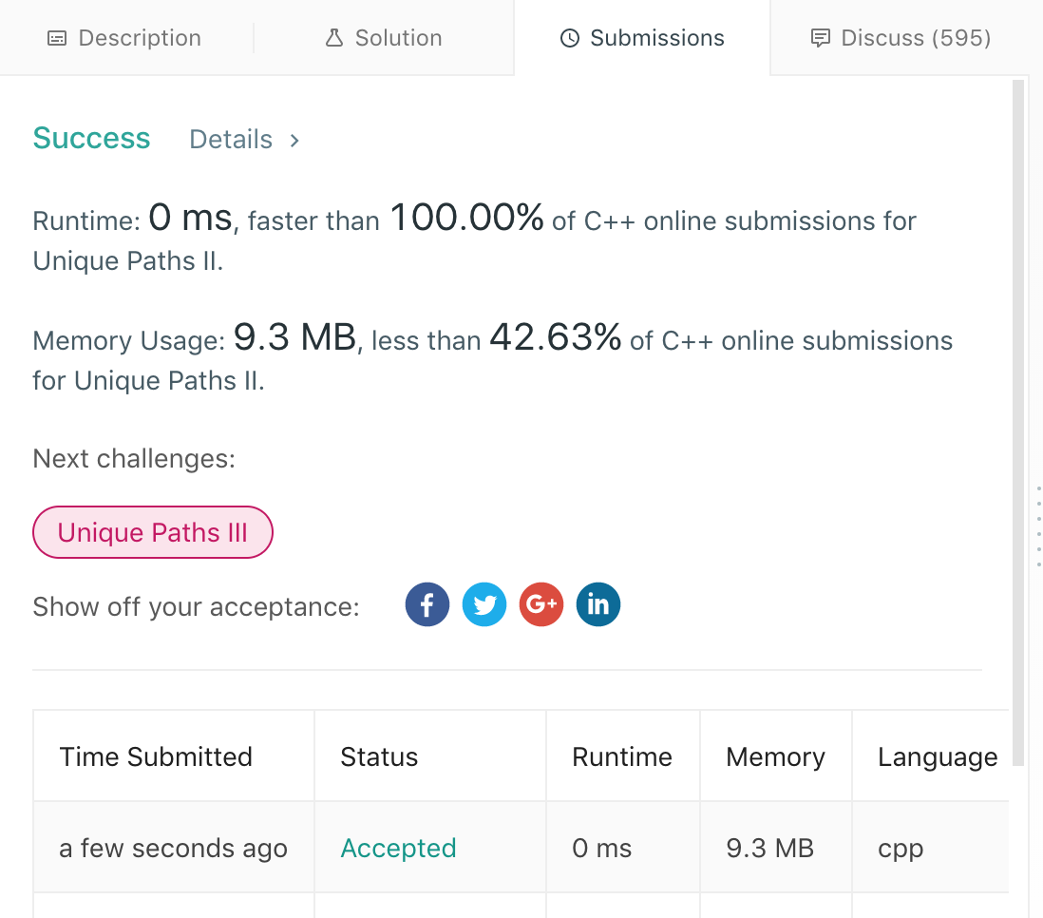This screenshot has height=918, width=1043.
Task: Grab the panel resize drag handle
Action: [1038, 526]
